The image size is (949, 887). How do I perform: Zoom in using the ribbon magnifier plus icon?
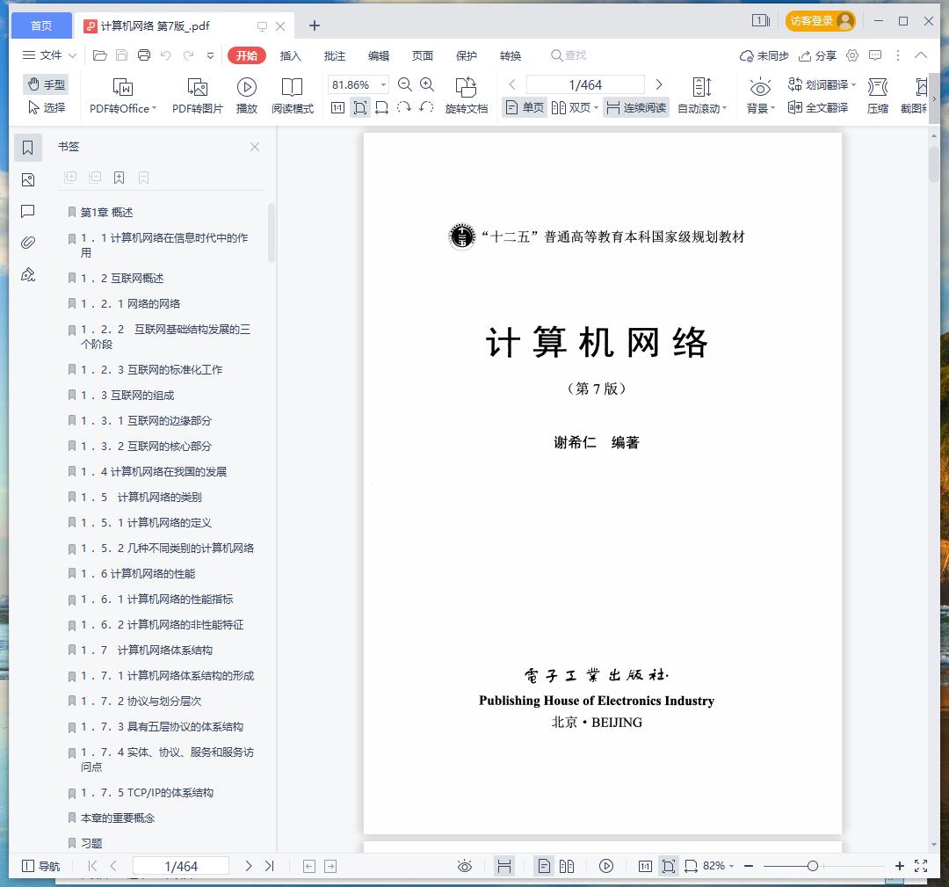click(427, 84)
